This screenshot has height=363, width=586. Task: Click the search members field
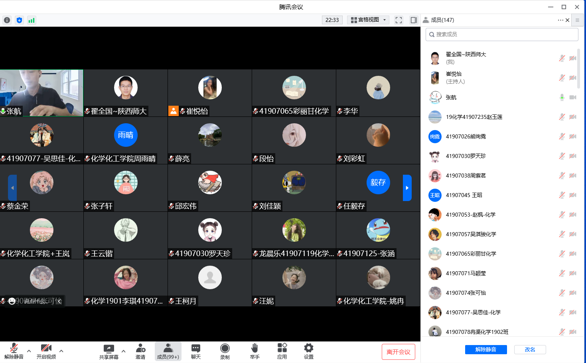point(502,34)
